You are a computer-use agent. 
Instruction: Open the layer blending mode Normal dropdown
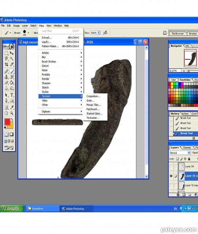189,153
